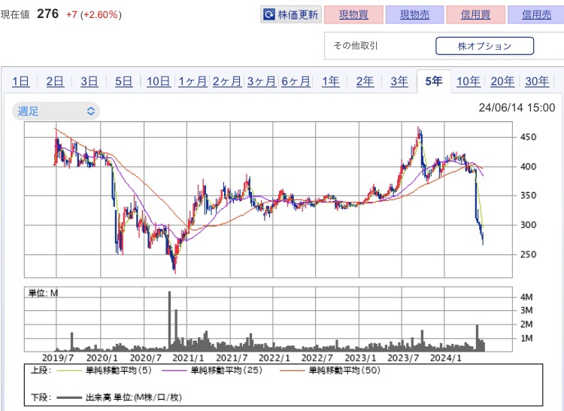Click the 出来高 volume legend entry
This screenshot has width=564, height=411.
click(x=119, y=397)
